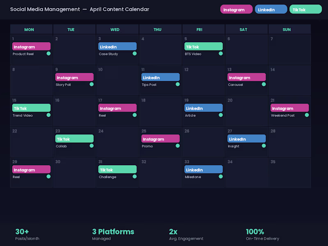This screenshot has height=246, width=328.
Task: Select the empty day 14 cell
Action: [x=289, y=80]
